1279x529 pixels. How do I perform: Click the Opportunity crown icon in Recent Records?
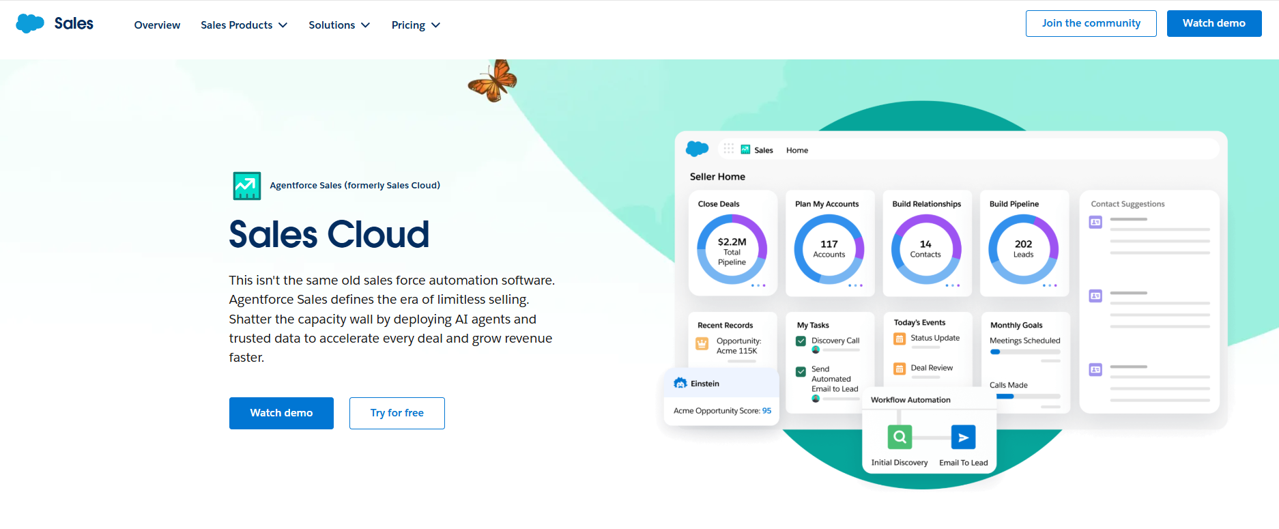pos(702,343)
